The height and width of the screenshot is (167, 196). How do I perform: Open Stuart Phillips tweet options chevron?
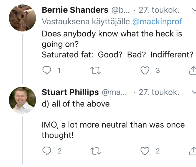click(194, 92)
